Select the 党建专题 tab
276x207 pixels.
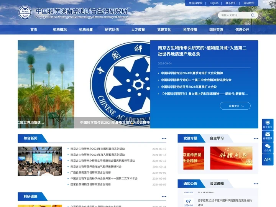[190, 138]
